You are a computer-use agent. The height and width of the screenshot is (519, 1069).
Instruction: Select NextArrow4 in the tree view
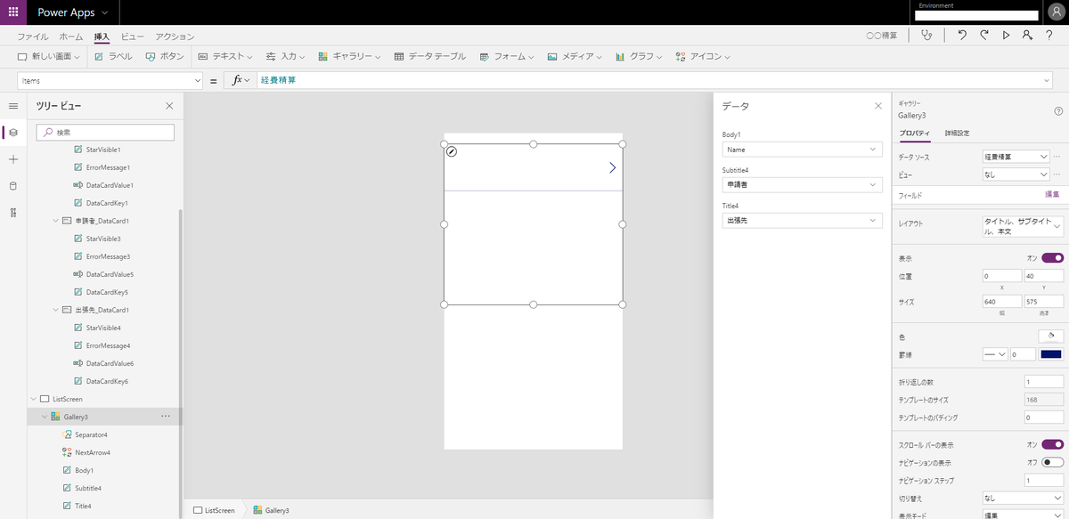point(93,452)
